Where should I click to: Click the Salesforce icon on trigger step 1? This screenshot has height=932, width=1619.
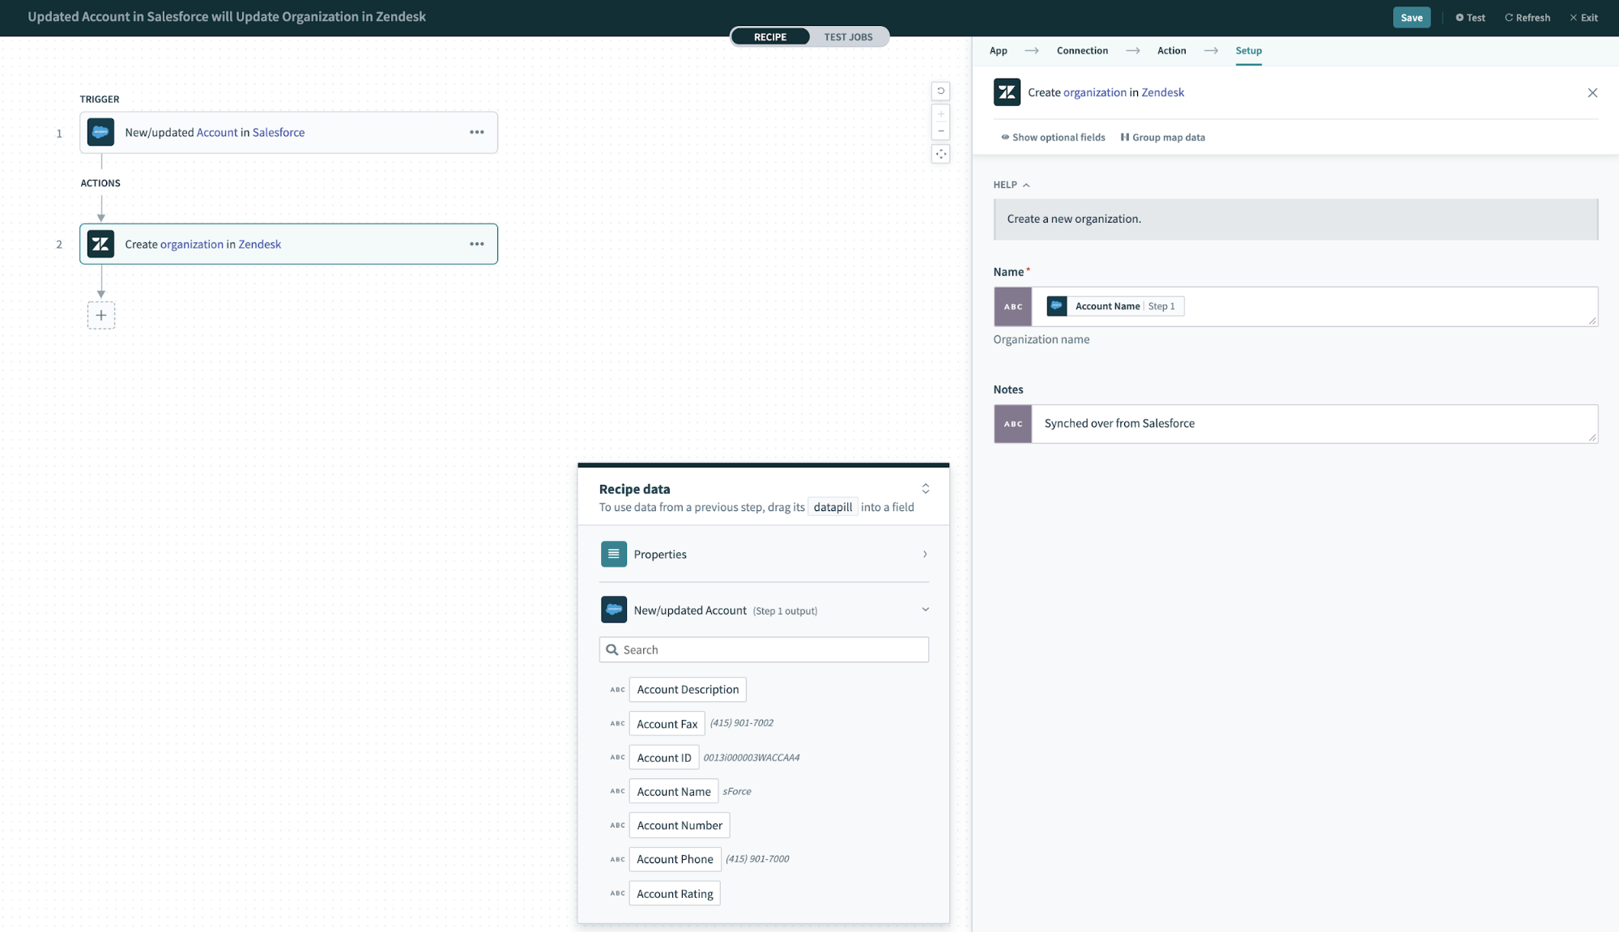click(100, 132)
